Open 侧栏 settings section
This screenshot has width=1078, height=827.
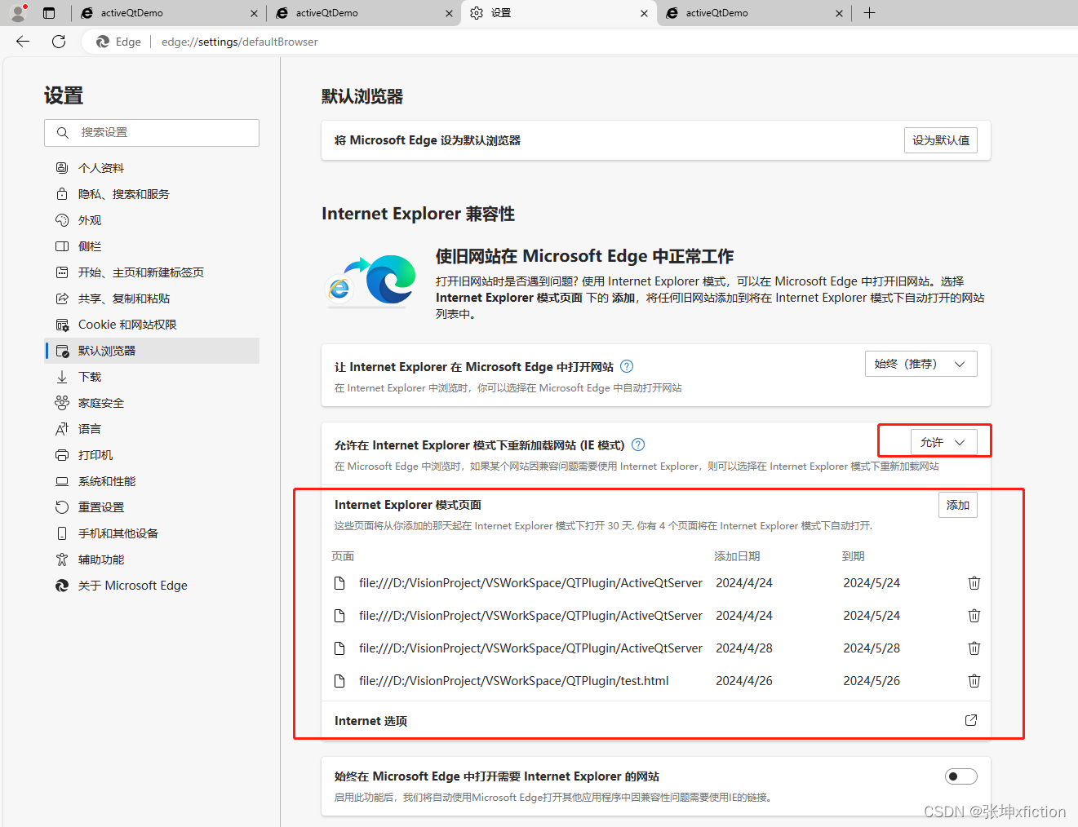point(152,246)
